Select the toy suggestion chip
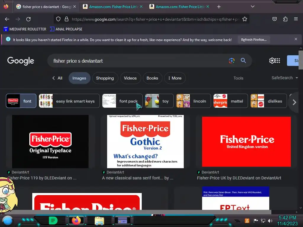Screen dimensions: 303x227 [159, 101]
